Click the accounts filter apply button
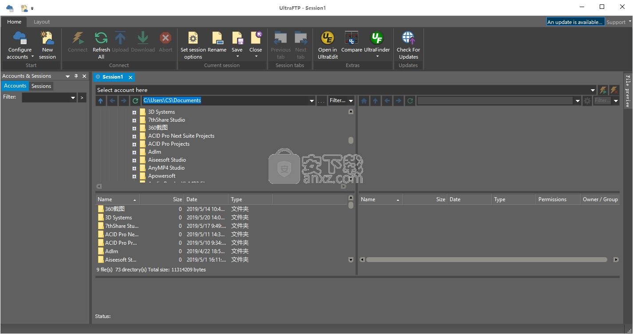633x334 pixels. pyautogui.click(x=82, y=98)
